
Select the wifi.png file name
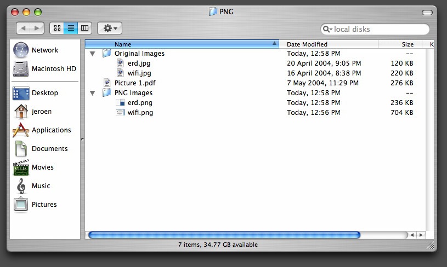(x=140, y=113)
